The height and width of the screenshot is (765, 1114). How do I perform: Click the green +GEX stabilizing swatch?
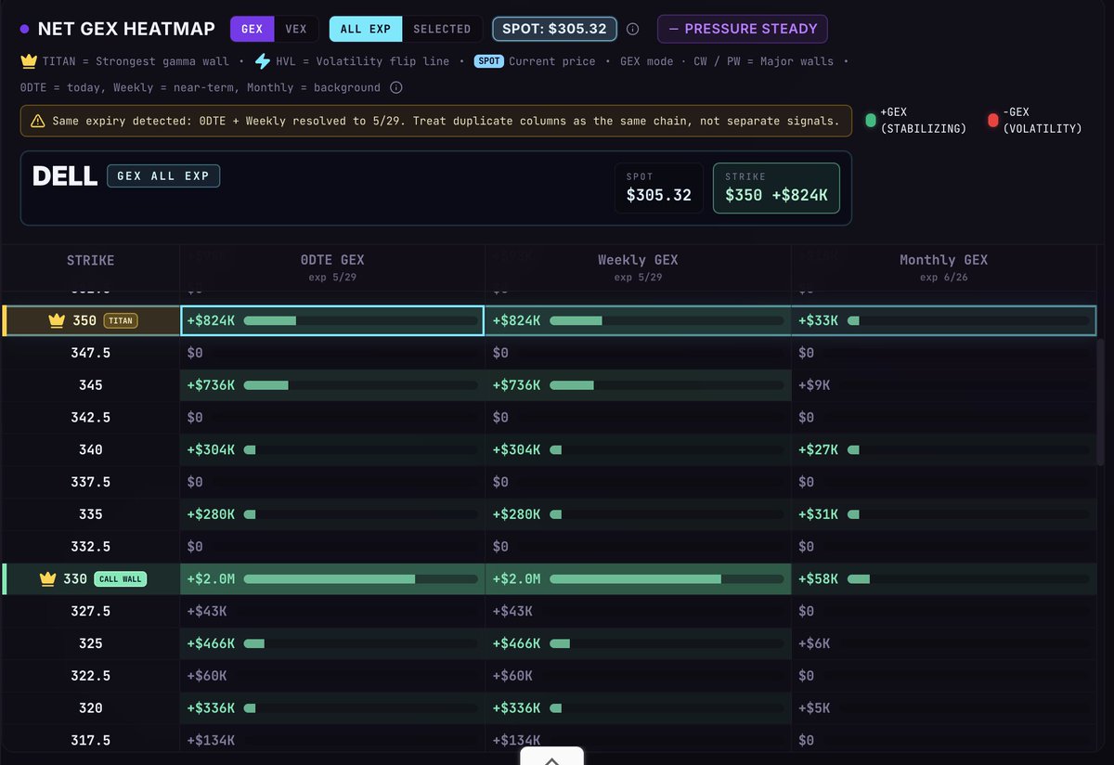pos(870,120)
